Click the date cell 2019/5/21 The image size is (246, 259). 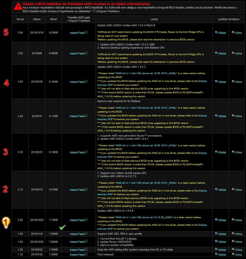pos(37,152)
